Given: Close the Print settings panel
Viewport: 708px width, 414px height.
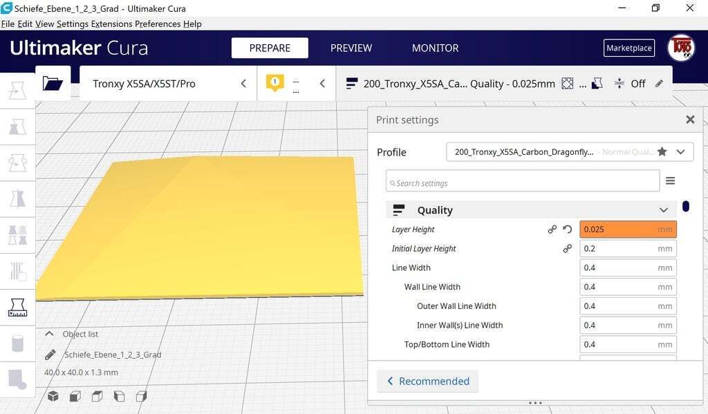Looking at the screenshot, I should tap(690, 120).
